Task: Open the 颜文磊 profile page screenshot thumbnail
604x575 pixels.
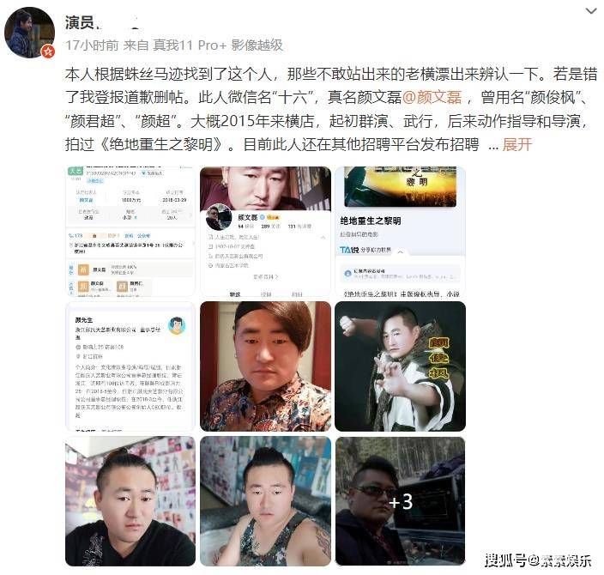Action: [x=265, y=231]
